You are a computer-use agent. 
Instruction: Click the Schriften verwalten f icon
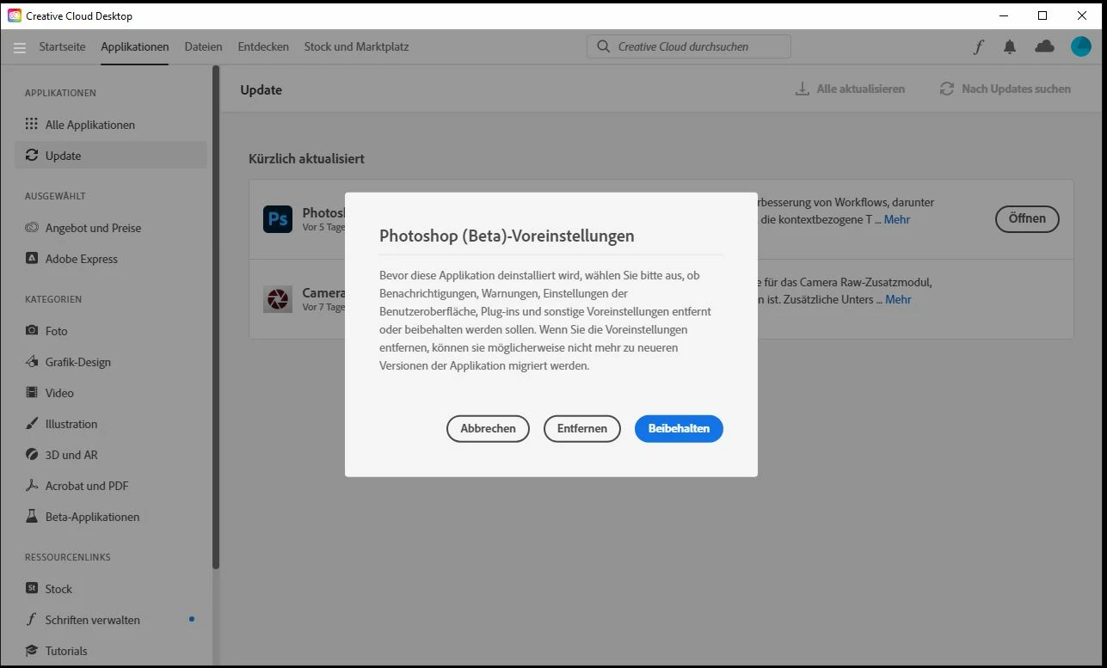point(32,619)
